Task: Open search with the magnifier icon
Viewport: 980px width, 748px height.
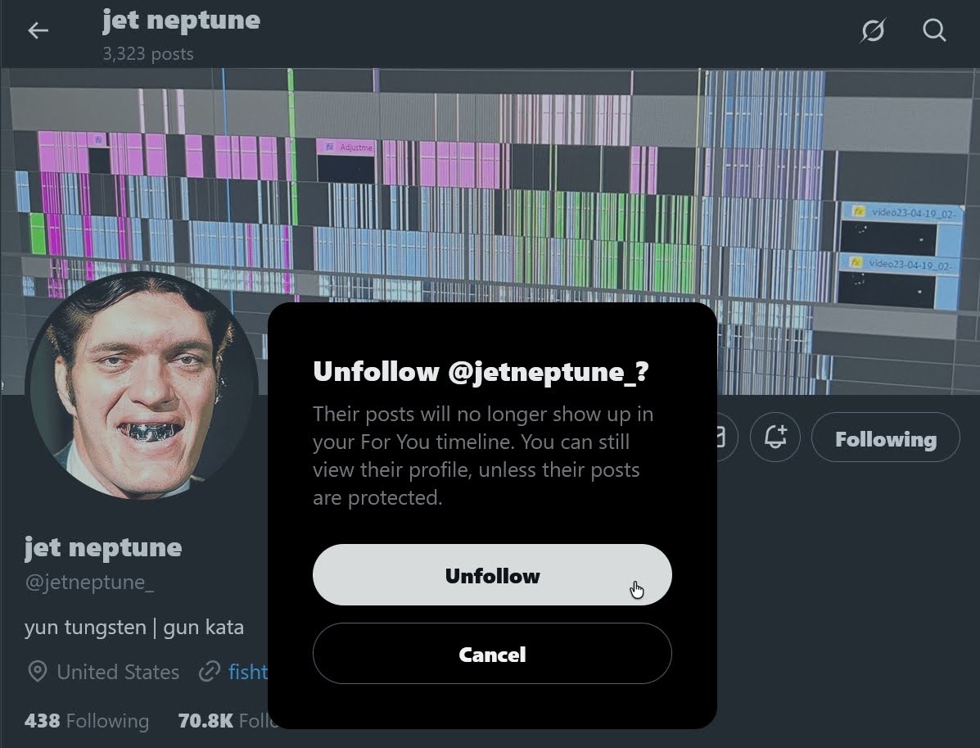Action: pyautogui.click(x=934, y=30)
